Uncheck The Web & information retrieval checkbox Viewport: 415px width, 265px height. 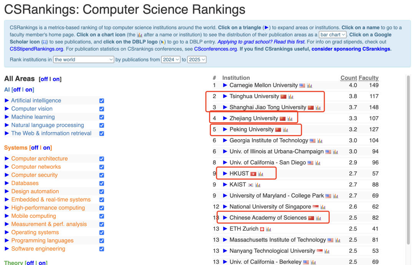click(x=101, y=133)
